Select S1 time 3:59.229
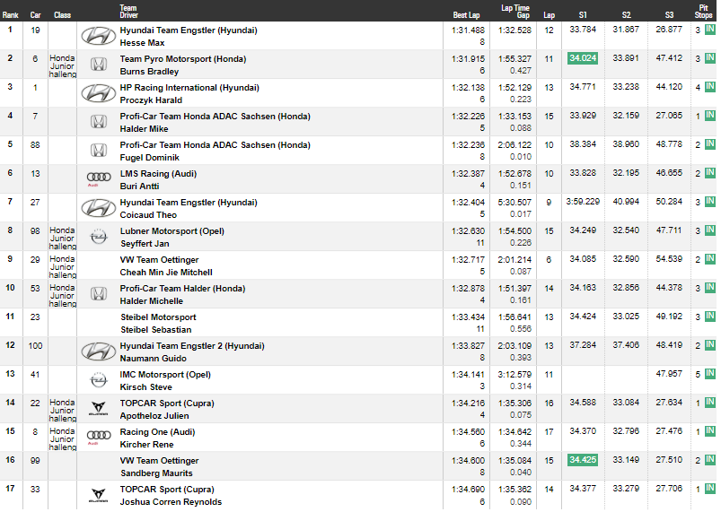 583,202
